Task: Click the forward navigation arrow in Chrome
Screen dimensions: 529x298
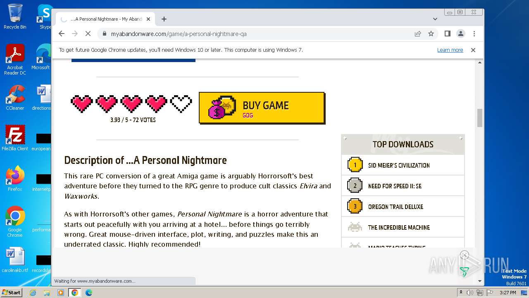Action: tap(75, 34)
